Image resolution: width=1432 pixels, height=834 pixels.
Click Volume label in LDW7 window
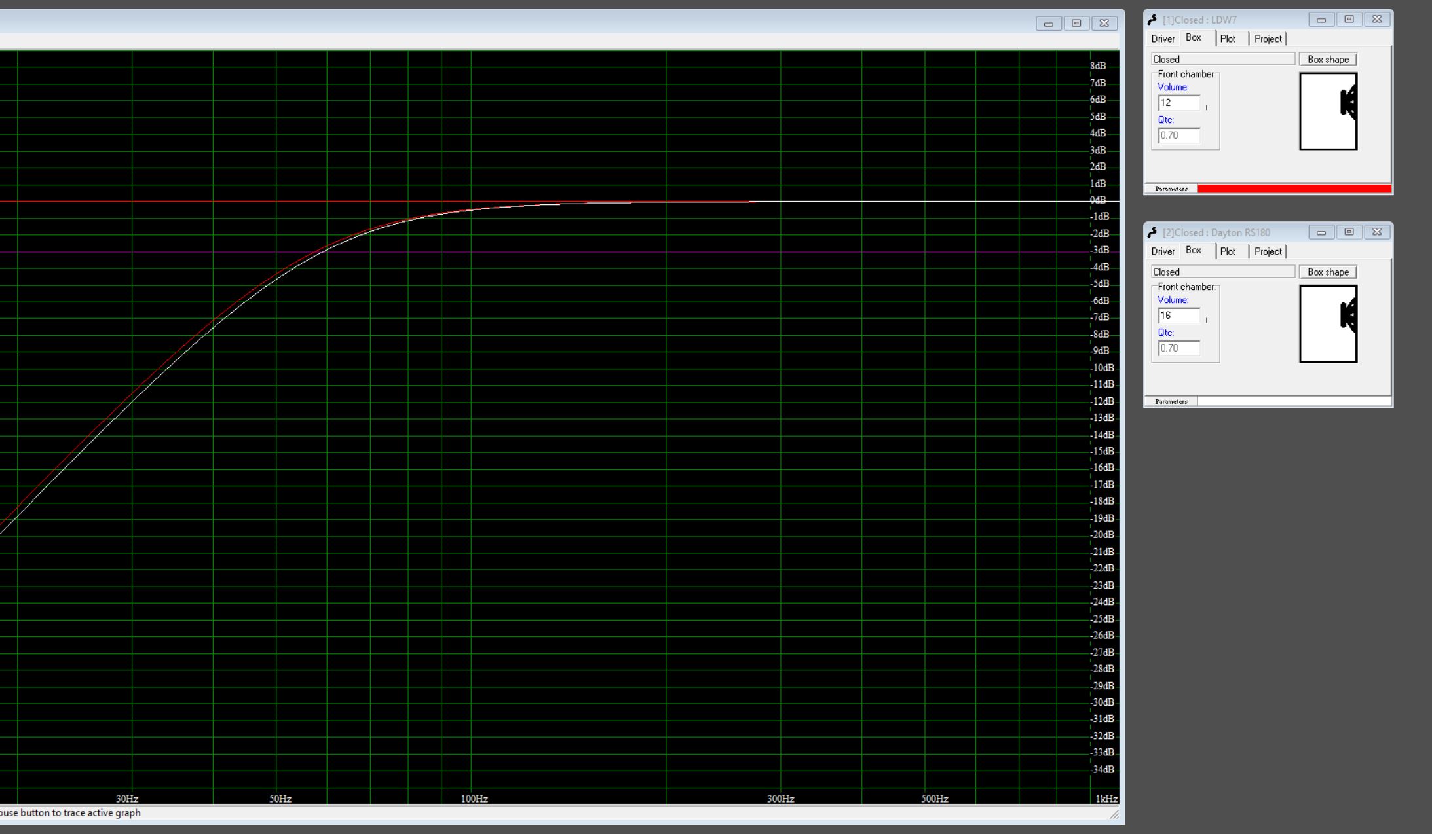coord(1173,87)
